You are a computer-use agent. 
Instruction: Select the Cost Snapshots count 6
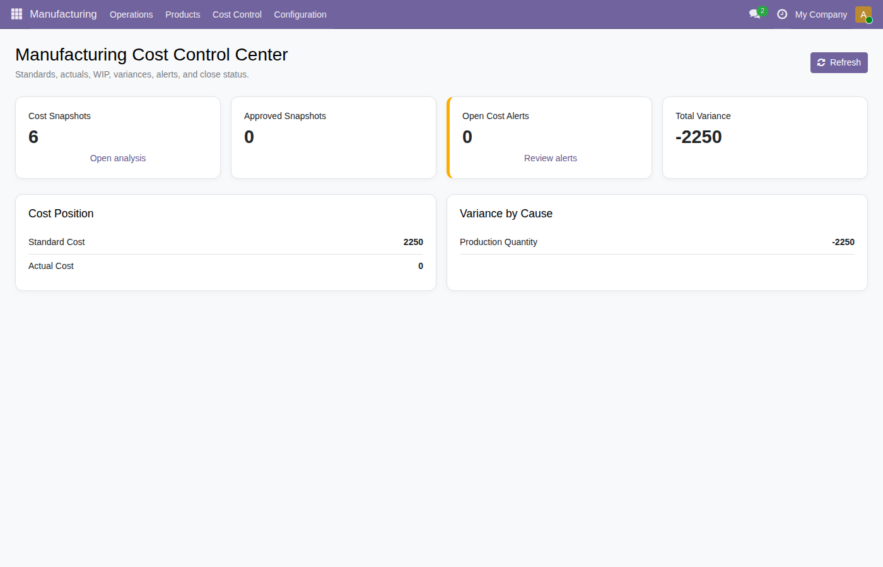pyautogui.click(x=33, y=137)
